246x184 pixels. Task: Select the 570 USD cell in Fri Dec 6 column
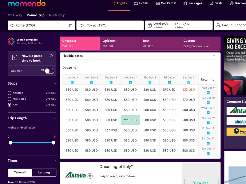click(169, 90)
